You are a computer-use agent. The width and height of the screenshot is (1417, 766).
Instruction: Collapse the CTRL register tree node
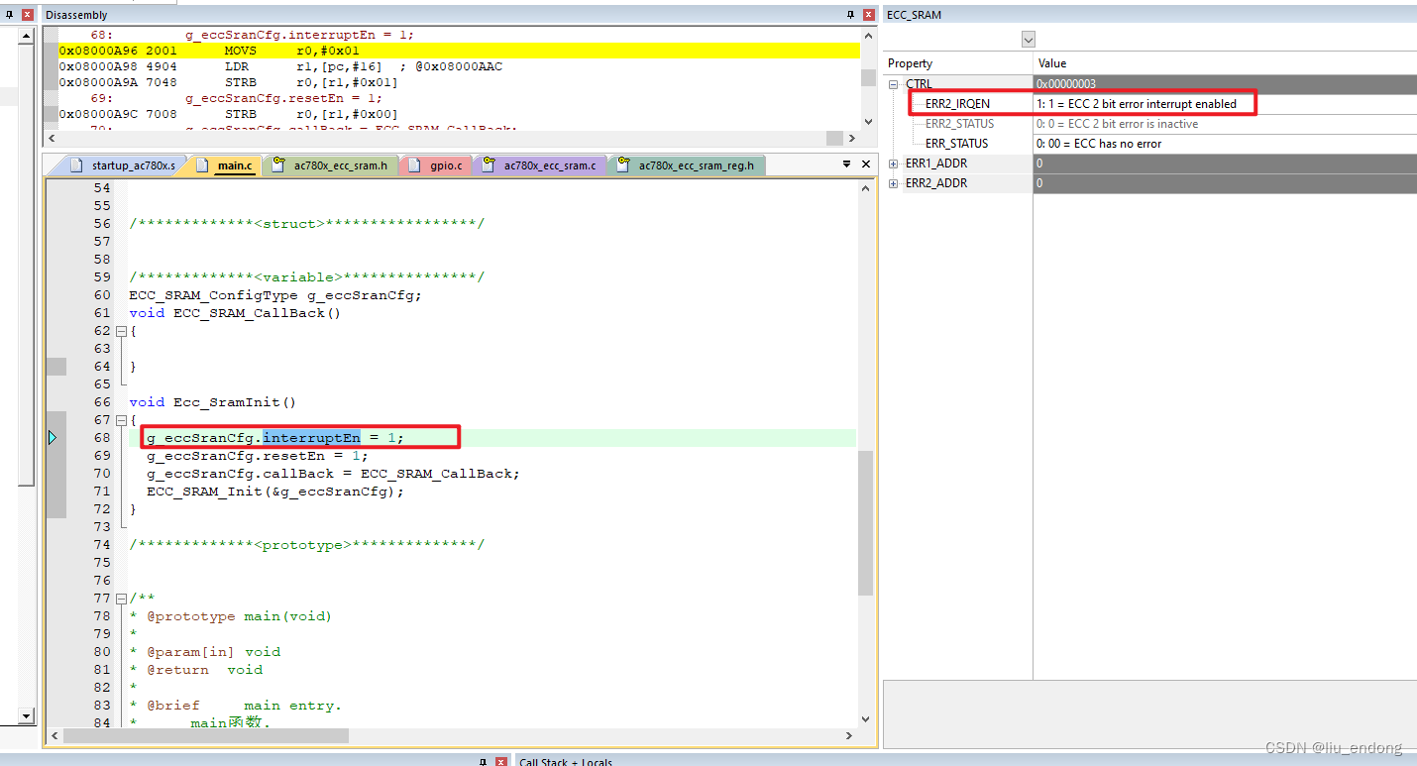tap(891, 83)
